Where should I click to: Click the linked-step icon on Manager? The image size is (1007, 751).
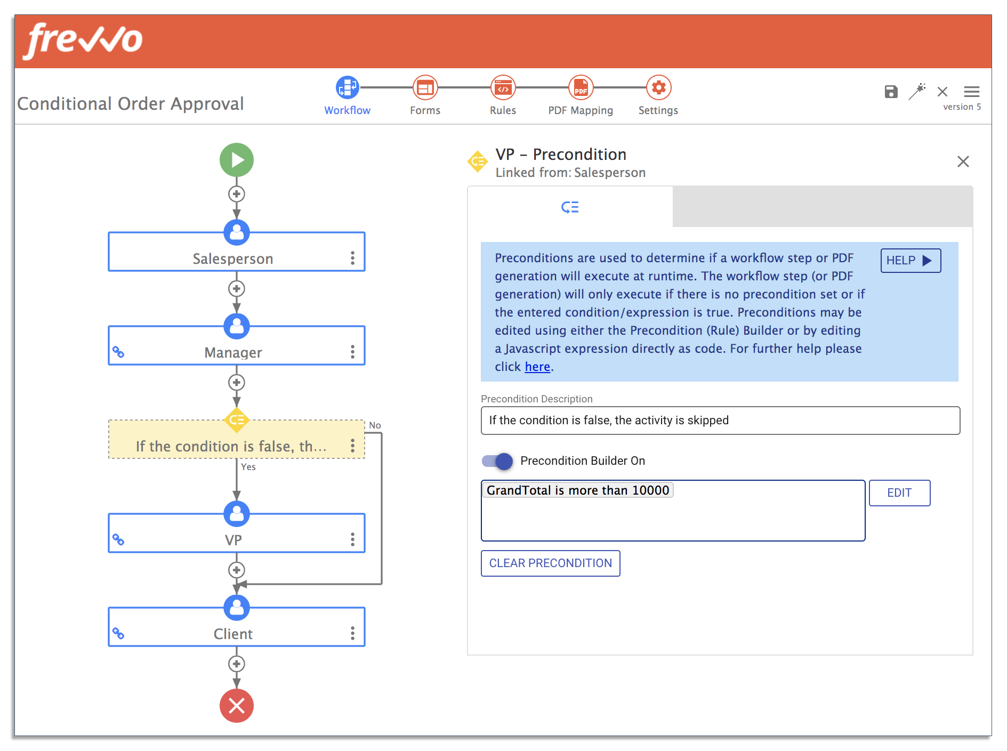(118, 352)
